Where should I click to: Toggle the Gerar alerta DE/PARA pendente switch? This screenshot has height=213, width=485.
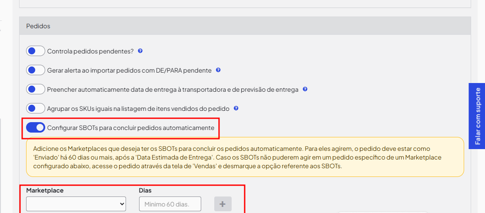click(x=36, y=70)
